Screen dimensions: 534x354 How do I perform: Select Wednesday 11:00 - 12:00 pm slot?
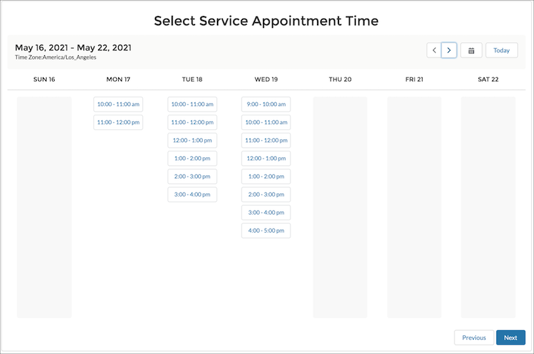pyautogui.click(x=266, y=141)
